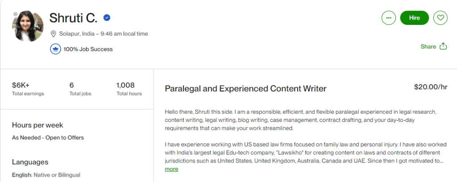Click the 6 total jobs stat
This screenshot has width=457, height=182.
(71, 85)
